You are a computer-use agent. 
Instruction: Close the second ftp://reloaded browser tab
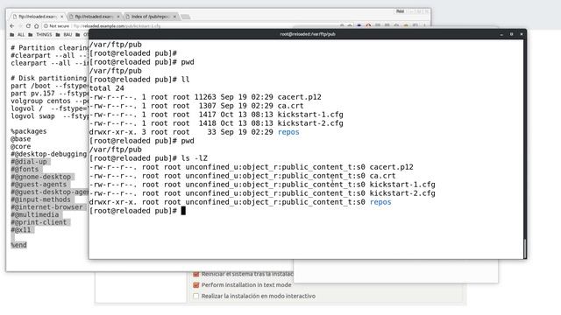tap(118, 17)
